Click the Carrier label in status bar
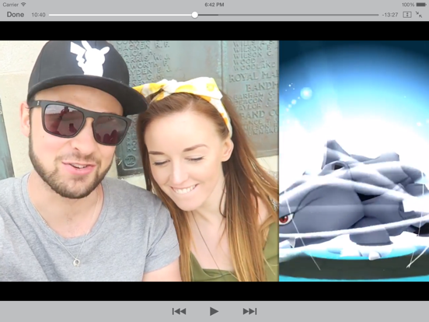Viewport: 429px width, 322px height. [x=11, y=5]
